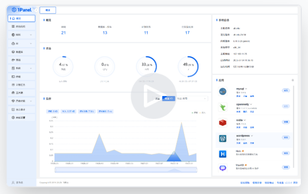Select the Overview tab at the top
308x194 pixels.
(x=48, y=10)
